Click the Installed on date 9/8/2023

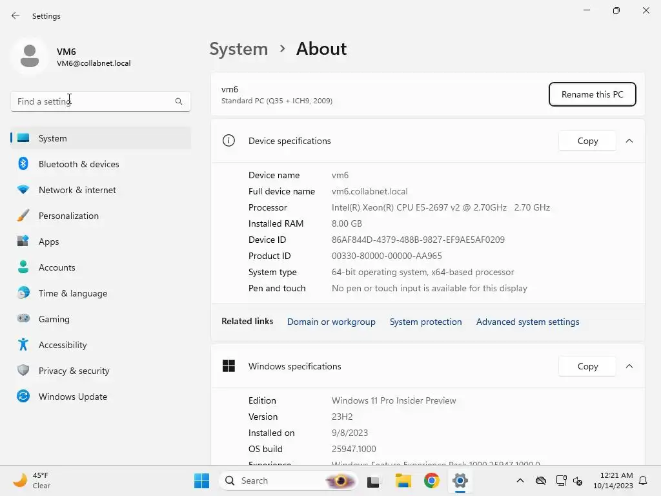pos(349,433)
